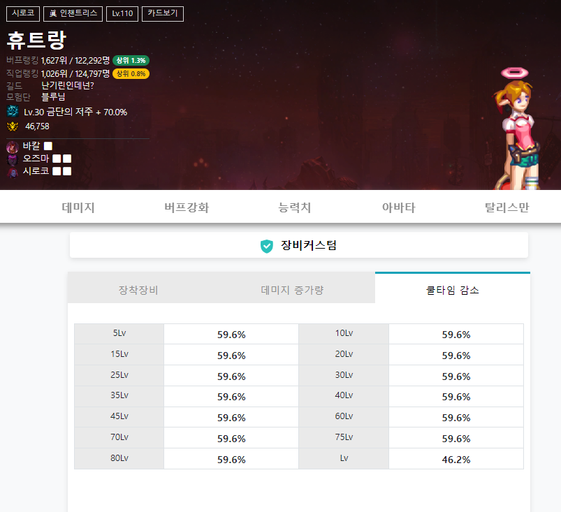Viewport: 561px width, 512px height.
Task: Click the adventure group name 블루님
Action: point(53,96)
